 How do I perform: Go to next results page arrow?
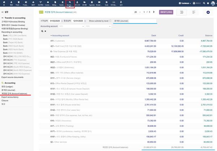click(x=153, y=12)
